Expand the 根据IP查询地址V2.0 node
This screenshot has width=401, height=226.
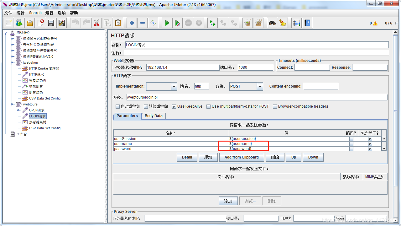(x=12, y=56)
